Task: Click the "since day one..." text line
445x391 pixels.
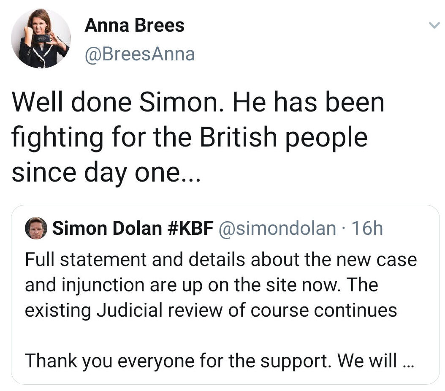Action: [107, 172]
